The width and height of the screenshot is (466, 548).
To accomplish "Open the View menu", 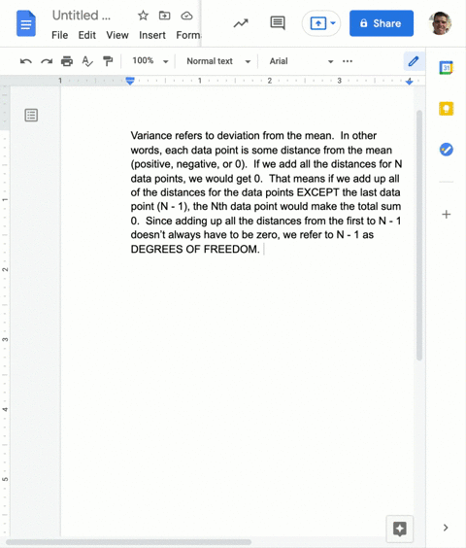I will [117, 35].
